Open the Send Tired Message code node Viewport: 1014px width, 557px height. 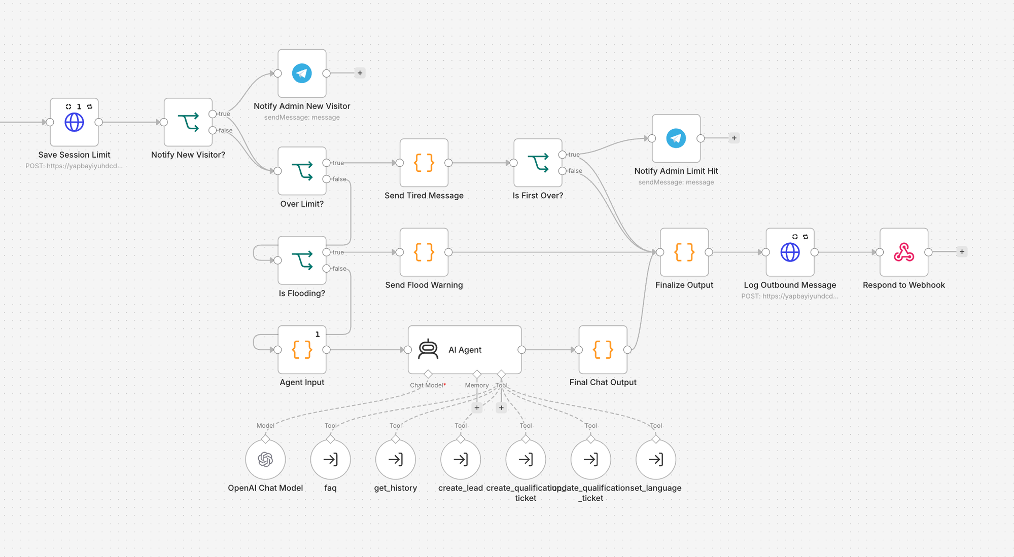click(x=424, y=163)
